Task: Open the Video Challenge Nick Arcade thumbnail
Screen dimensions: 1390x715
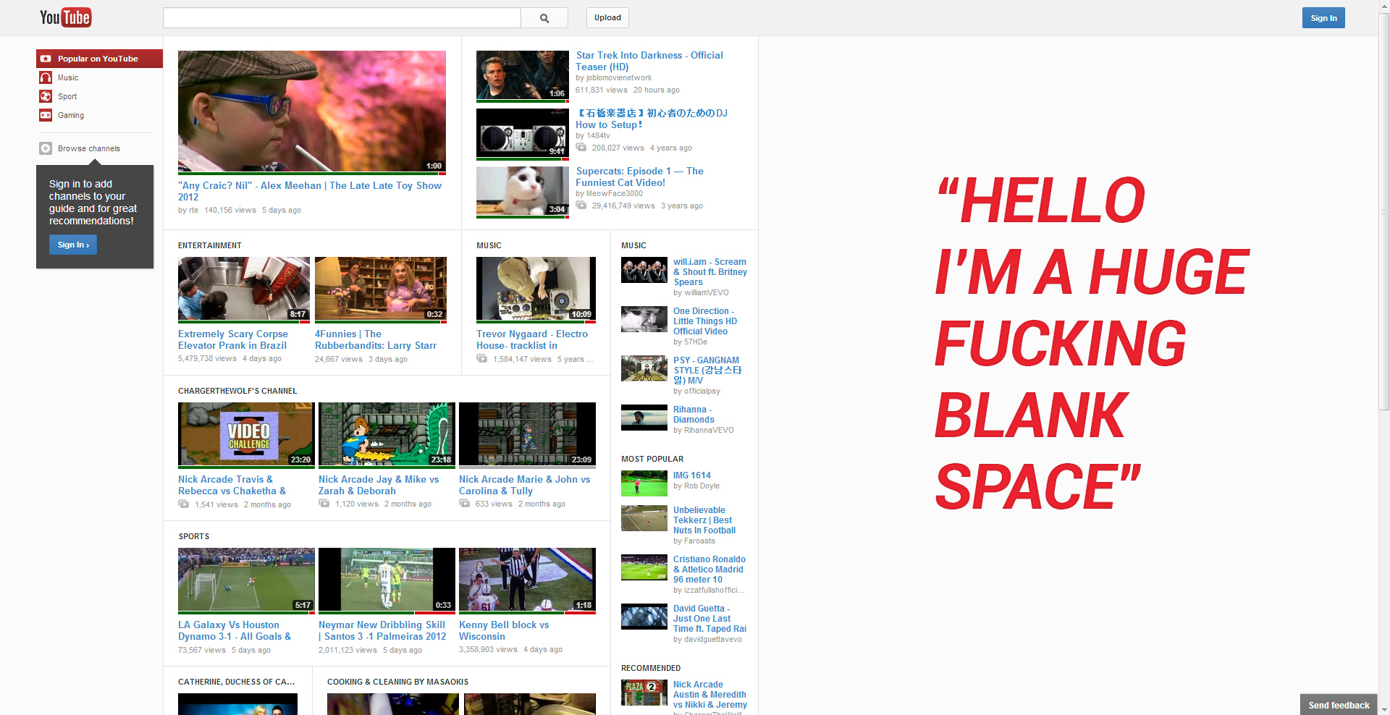Action: click(x=246, y=435)
